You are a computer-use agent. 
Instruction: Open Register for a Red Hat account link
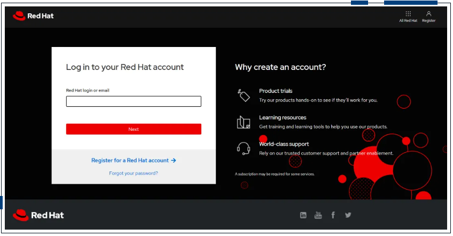pos(134,160)
